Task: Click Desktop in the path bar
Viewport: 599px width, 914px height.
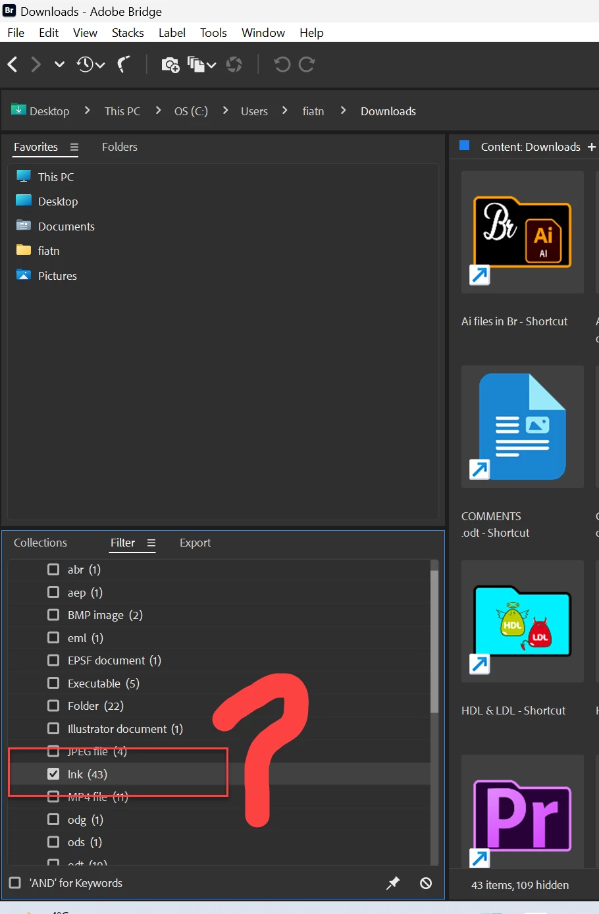Action: click(x=49, y=111)
